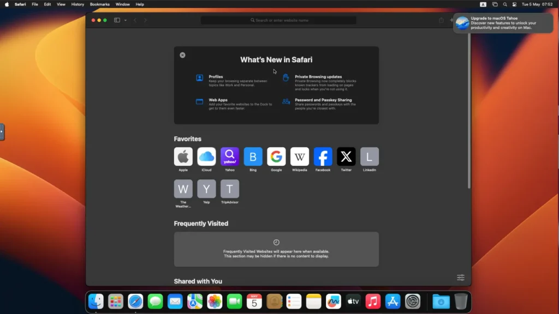Image resolution: width=559 pixels, height=314 pixels.
Task: Open the Trash in the Dock
Action: click(x=461, y=301)
